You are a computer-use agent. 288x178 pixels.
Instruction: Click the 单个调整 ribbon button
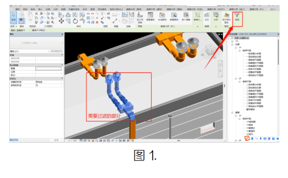186,17
